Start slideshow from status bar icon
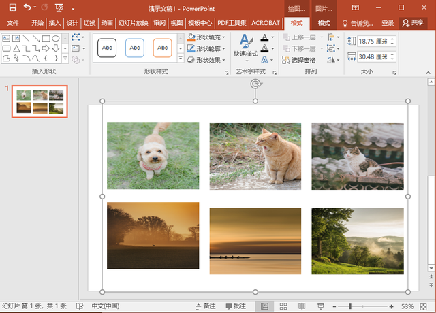The width and height of the screenshot is (436, 313). pos(320,306)
